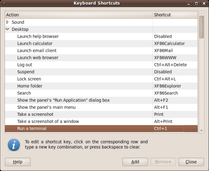Sort by the Action column header
The width and height of the screenshot is (209, 171).
[79, 15]
